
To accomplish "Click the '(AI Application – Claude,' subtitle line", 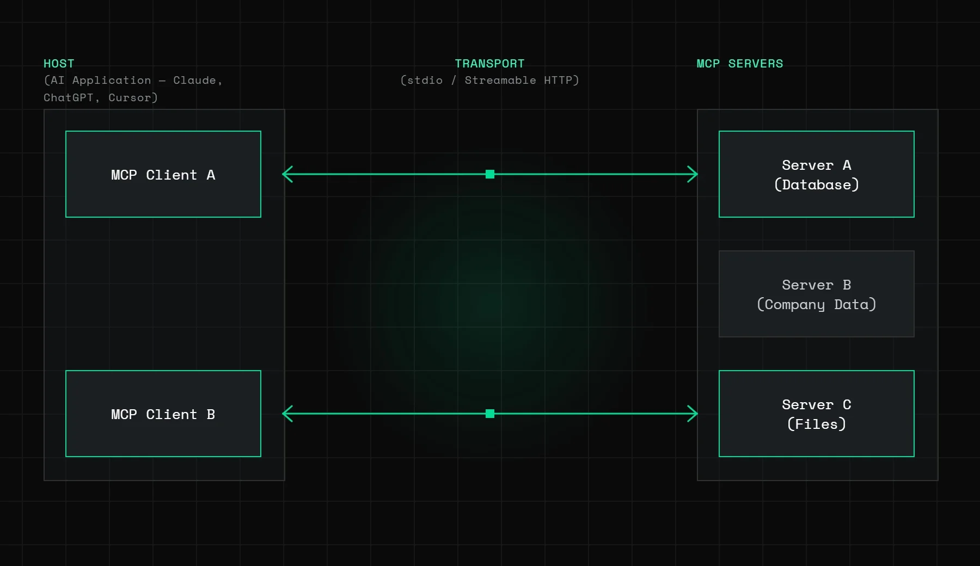I will coord(133,80).
